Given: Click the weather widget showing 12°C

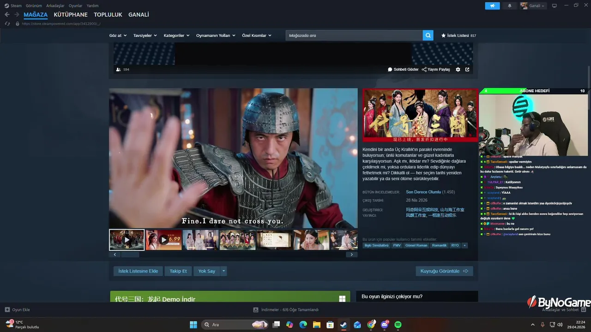Looking at the screenshot, I should [x=22, y=325].
